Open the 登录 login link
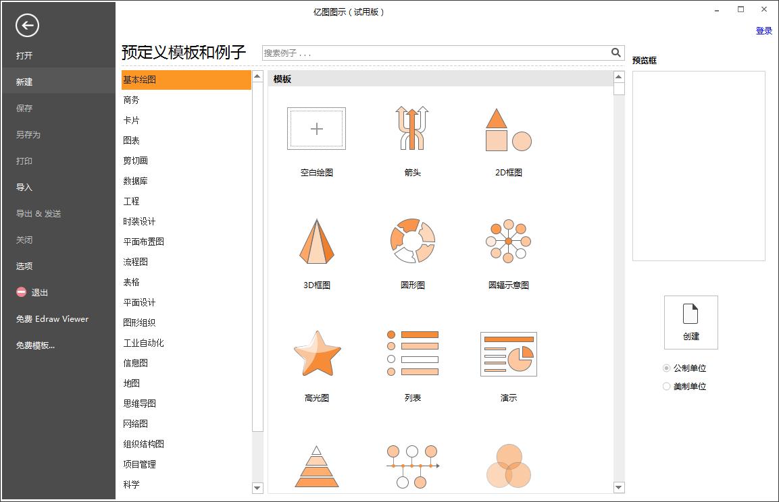779x502 pixels. click(x=763, y=30)
